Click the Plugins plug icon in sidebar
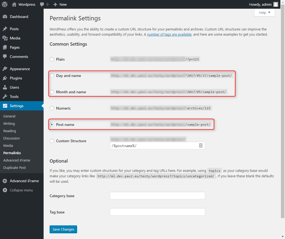285x239 pixels. pos(5,78)
